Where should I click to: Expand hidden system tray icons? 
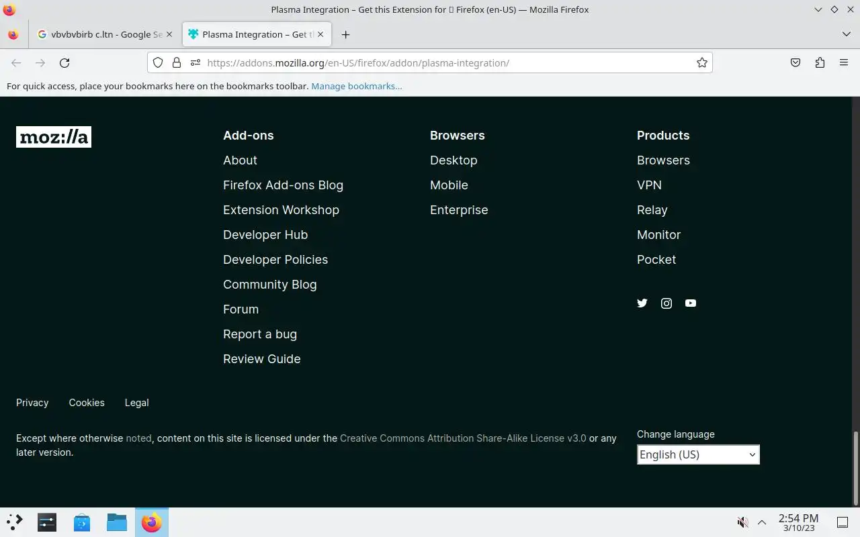pyautogui.click(x=762, y=522)
